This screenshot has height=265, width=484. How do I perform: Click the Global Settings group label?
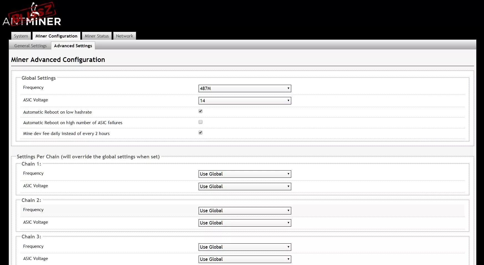click(39, 78)
